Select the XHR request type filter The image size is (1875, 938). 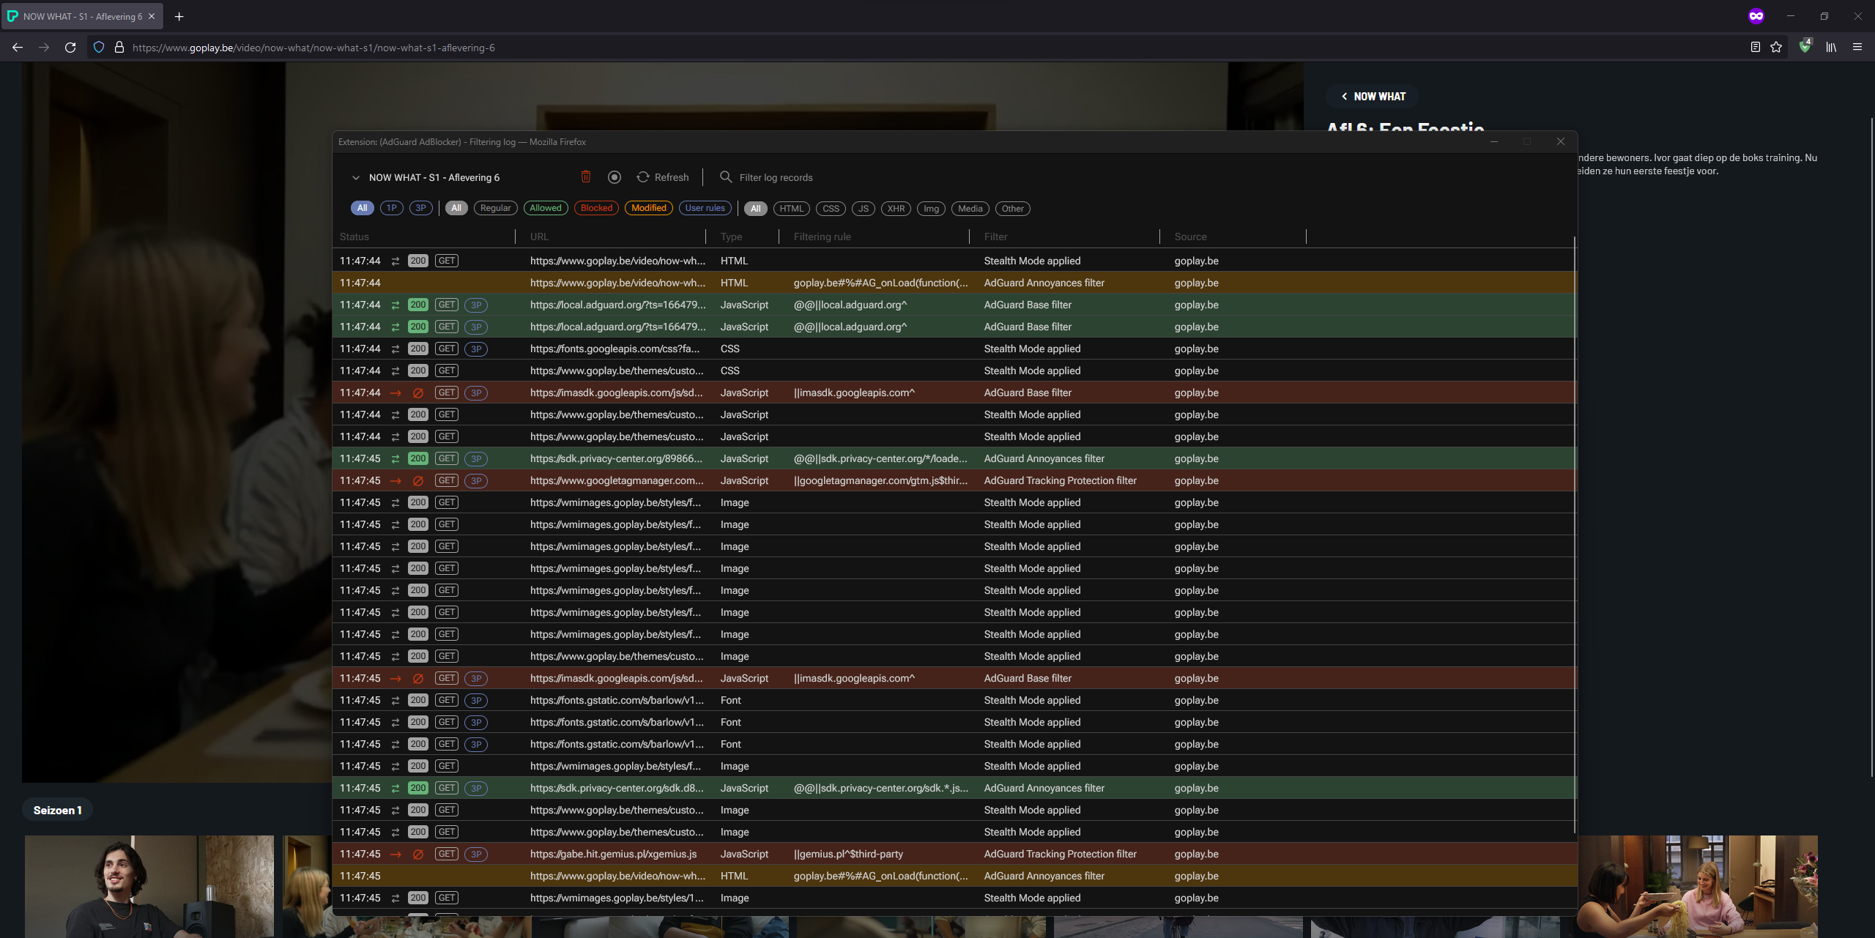tap(896, 209)
